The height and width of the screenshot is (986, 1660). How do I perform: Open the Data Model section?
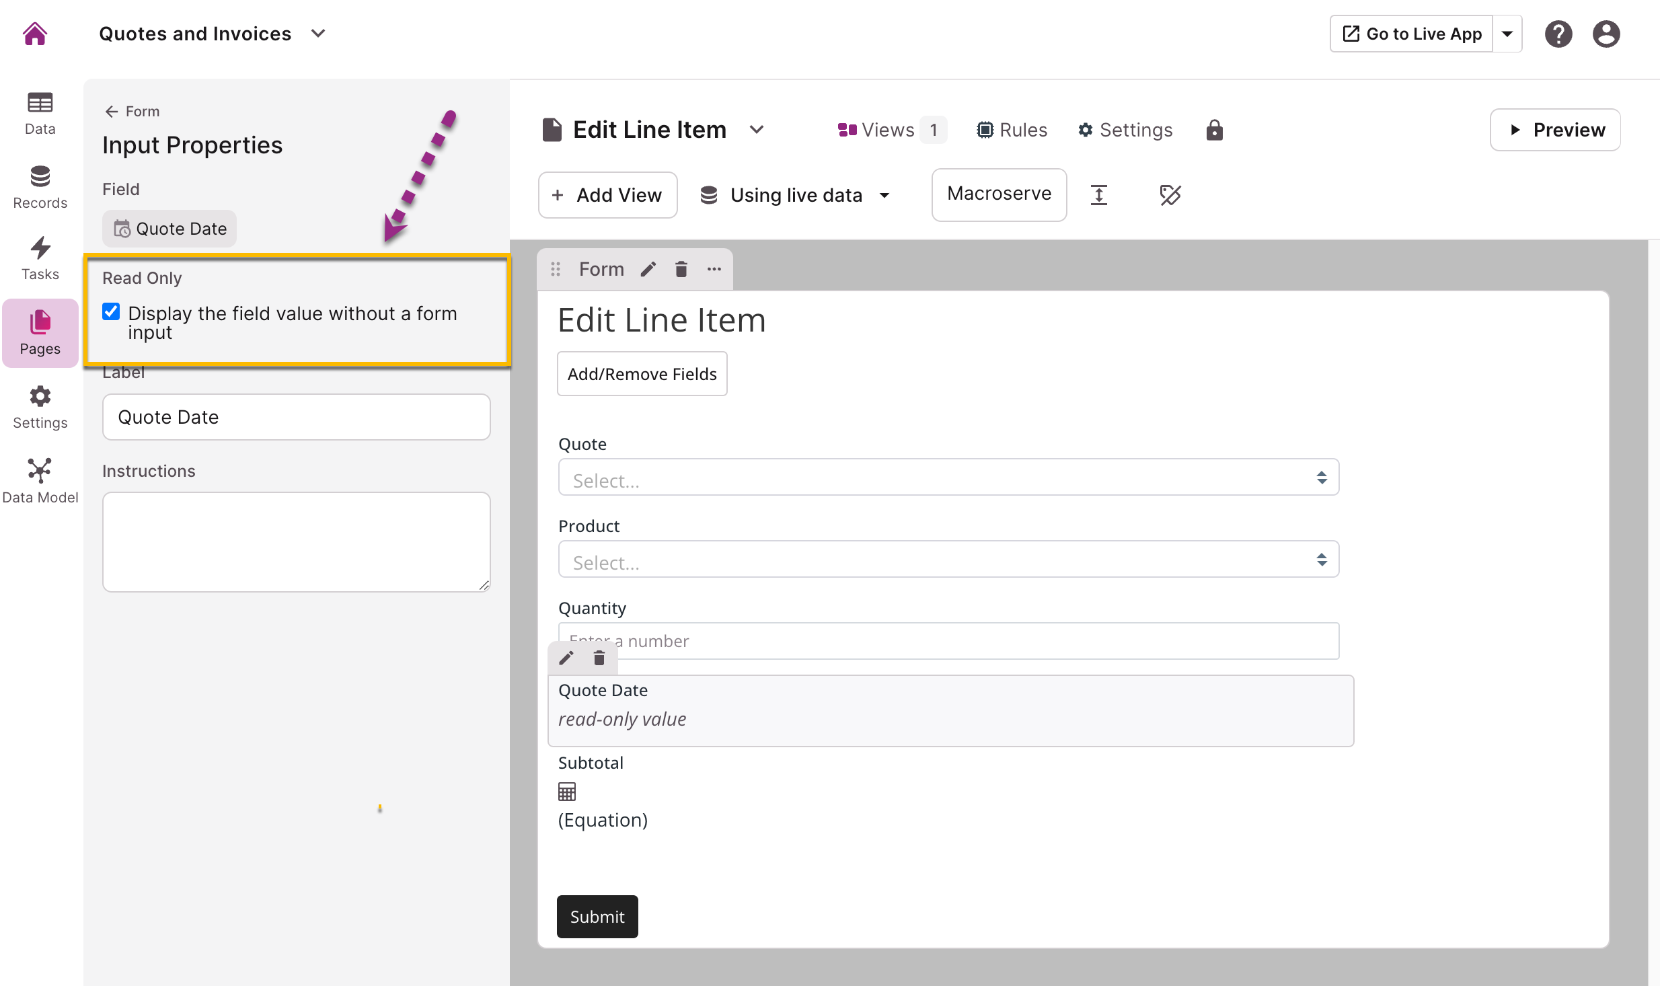pos(40,481)
